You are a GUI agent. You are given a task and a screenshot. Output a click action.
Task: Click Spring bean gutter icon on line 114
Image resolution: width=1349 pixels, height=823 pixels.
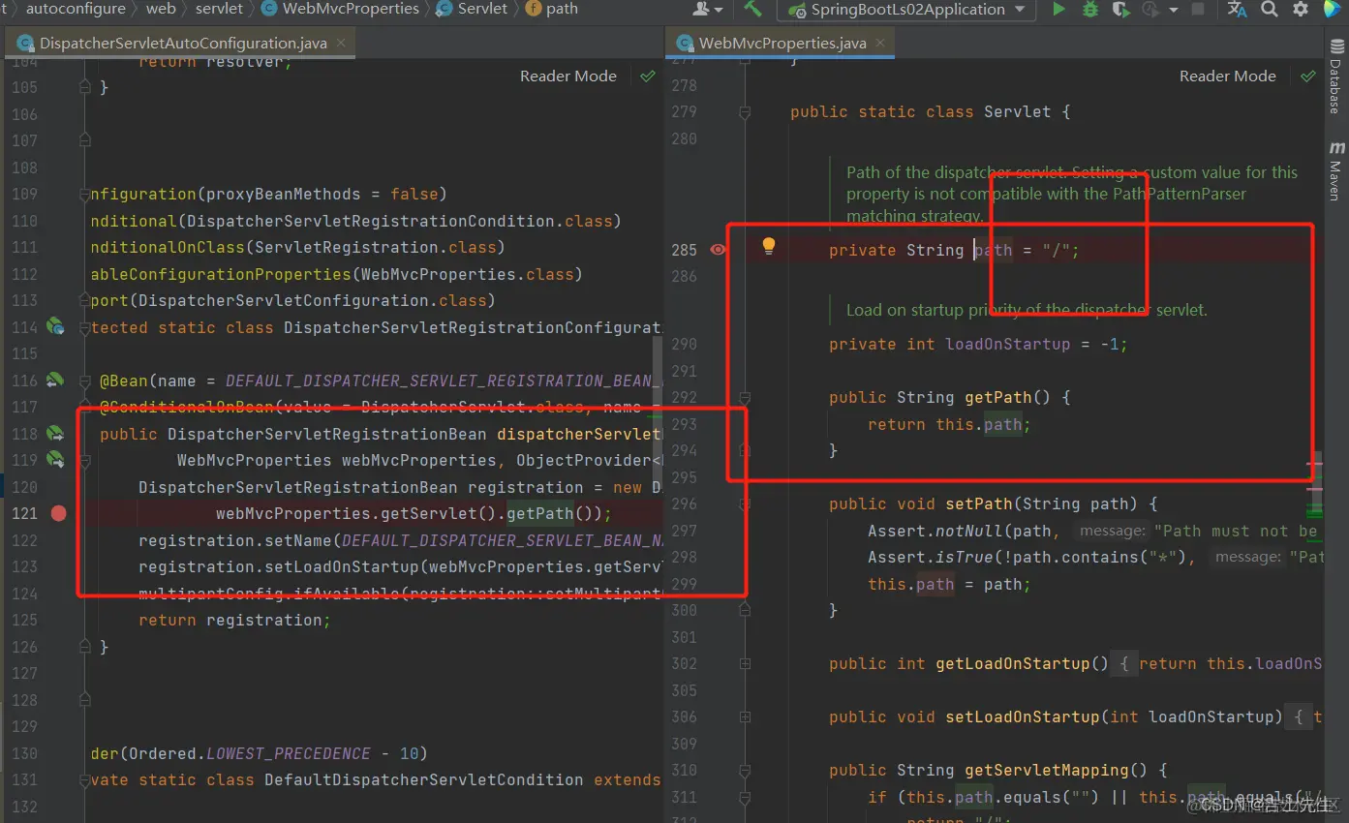tap(56, 327)
